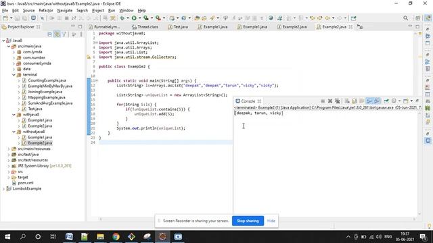Click the taskbar Task View icon
Viewport: 433px width, 243px height.
pyautogui.click(x=53, y=237)
